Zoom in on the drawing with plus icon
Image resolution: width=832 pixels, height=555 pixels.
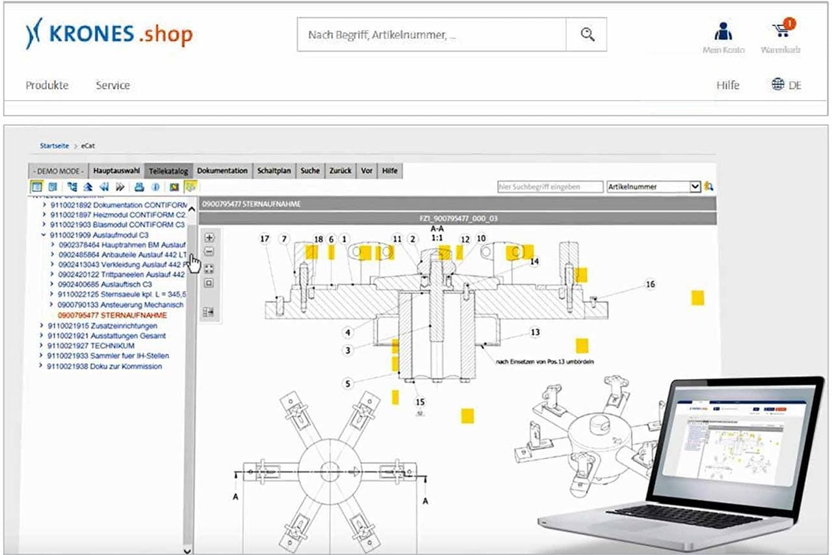coord(209,237)
